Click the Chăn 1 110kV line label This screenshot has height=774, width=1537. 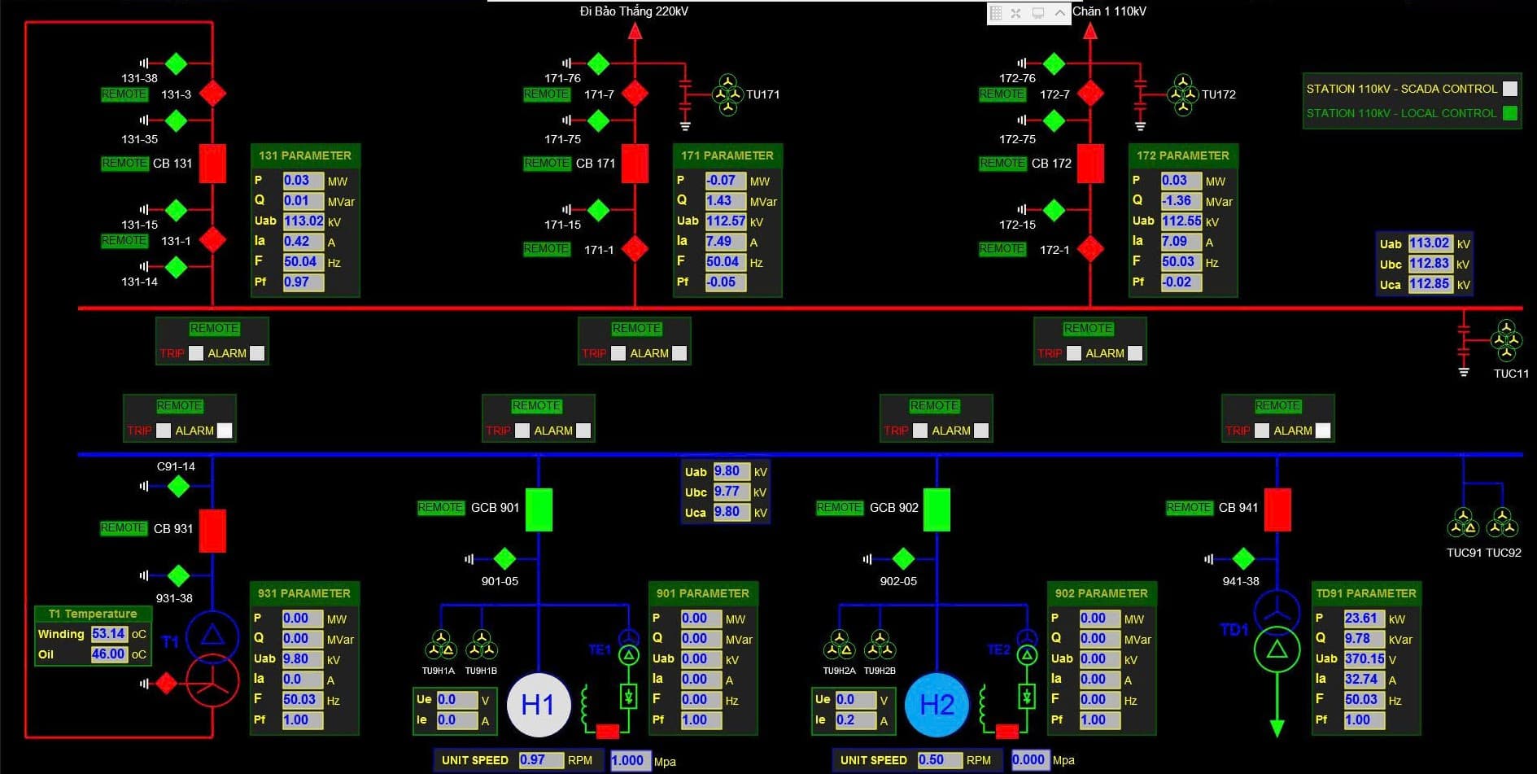[1109, 11]
